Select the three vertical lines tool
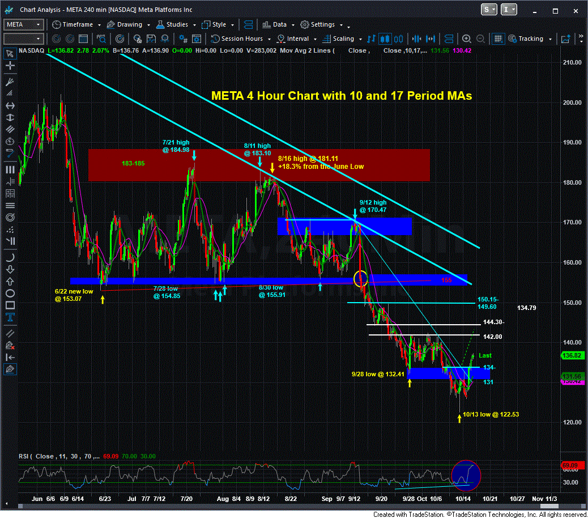588x518 pixels. coord(10,169)
